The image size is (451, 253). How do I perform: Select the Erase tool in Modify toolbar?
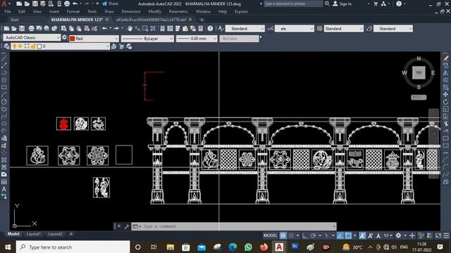point(446,58)
